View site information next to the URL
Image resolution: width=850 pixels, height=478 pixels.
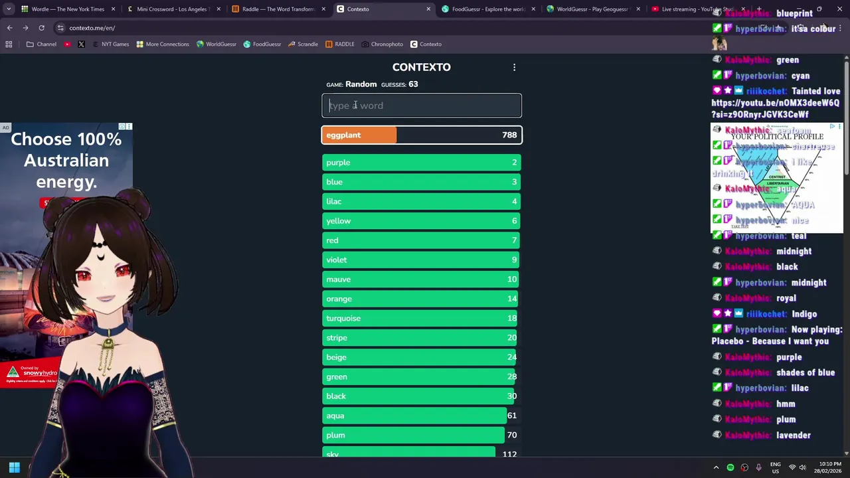click(x=60, y=28)
